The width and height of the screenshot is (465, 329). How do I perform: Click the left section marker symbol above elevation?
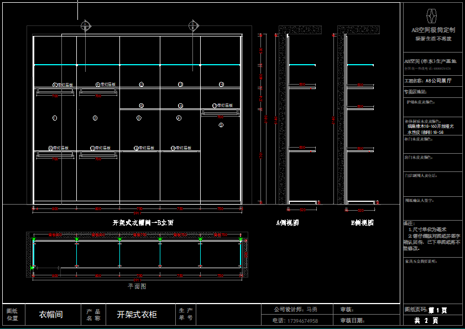click(x=85, y=25)
